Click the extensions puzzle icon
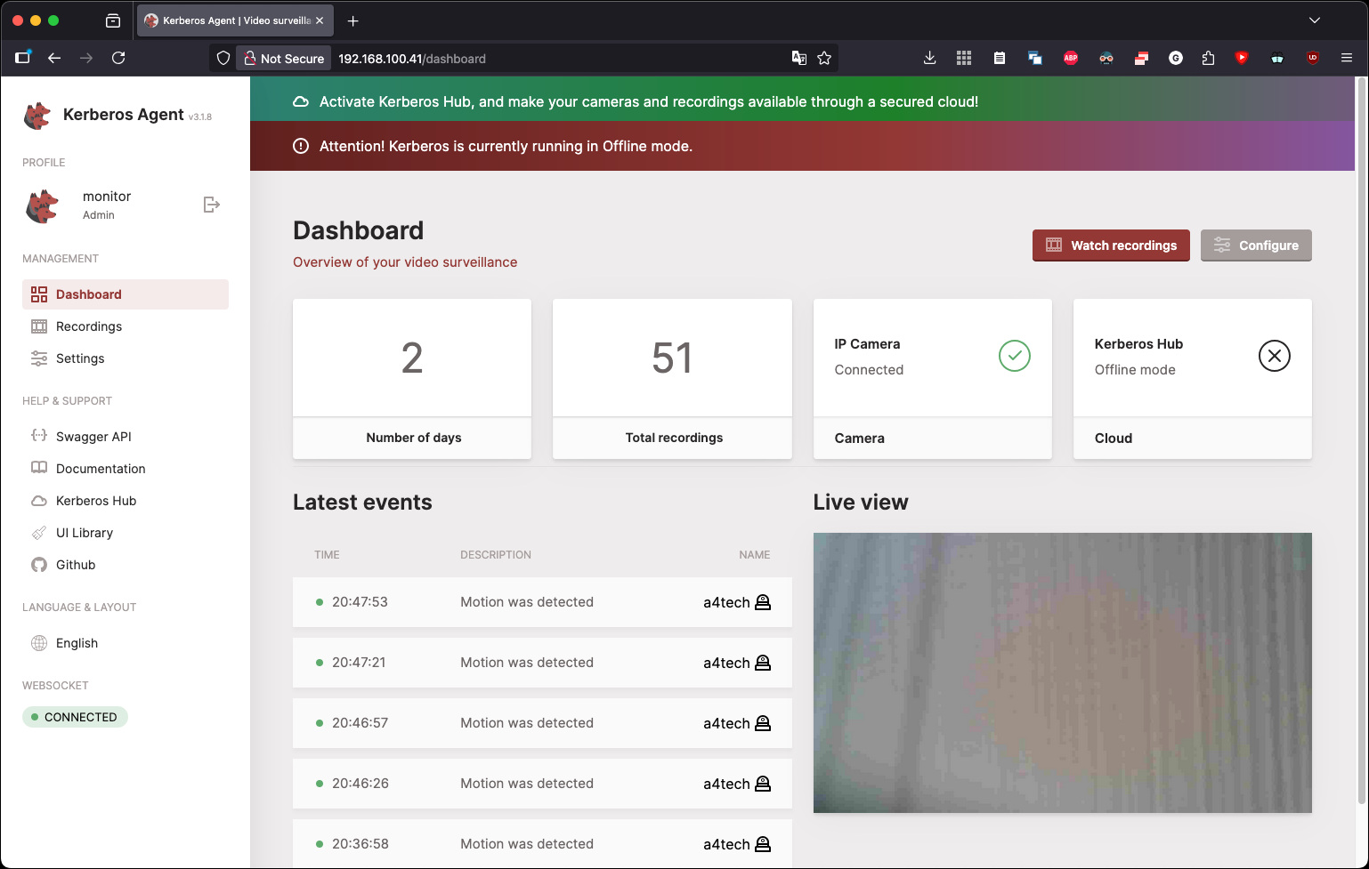Viewport: 1369px width, 869px height. pyautogui.click(x=1208, y=58)
